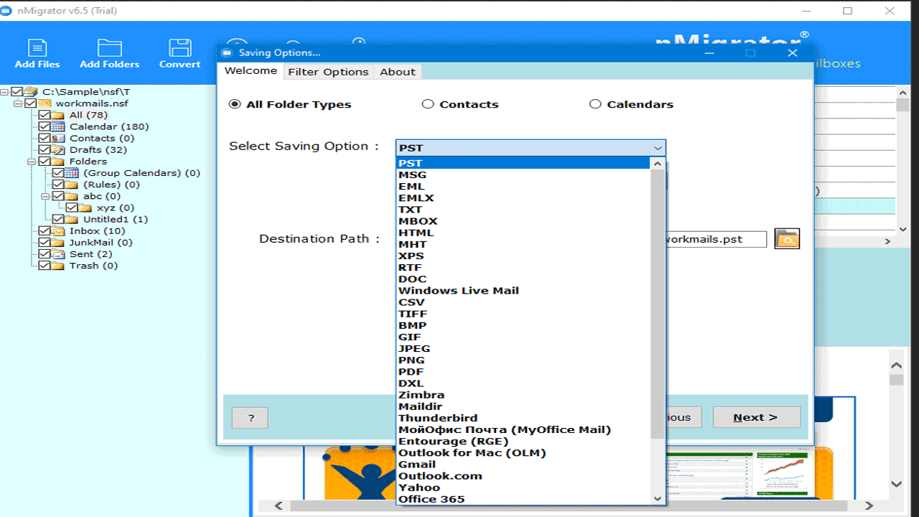Toggle the Inbox (10) checkbox
919x517 pixels.
click(45, 230)
